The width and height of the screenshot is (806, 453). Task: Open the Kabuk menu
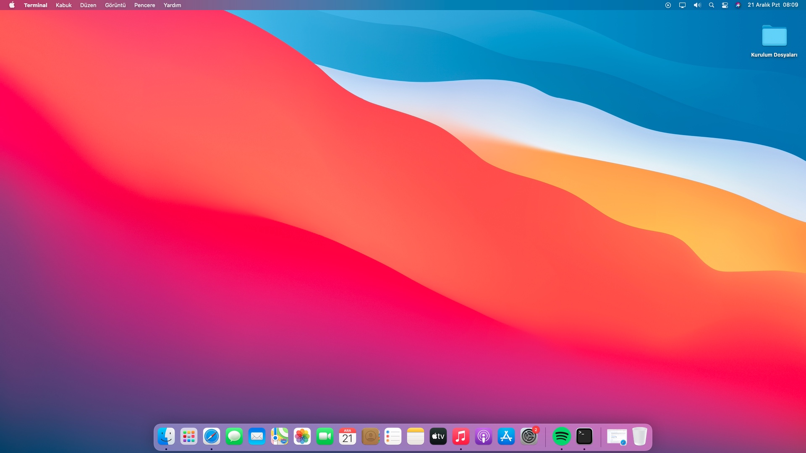pyautogui.click(x=64, y=5)
